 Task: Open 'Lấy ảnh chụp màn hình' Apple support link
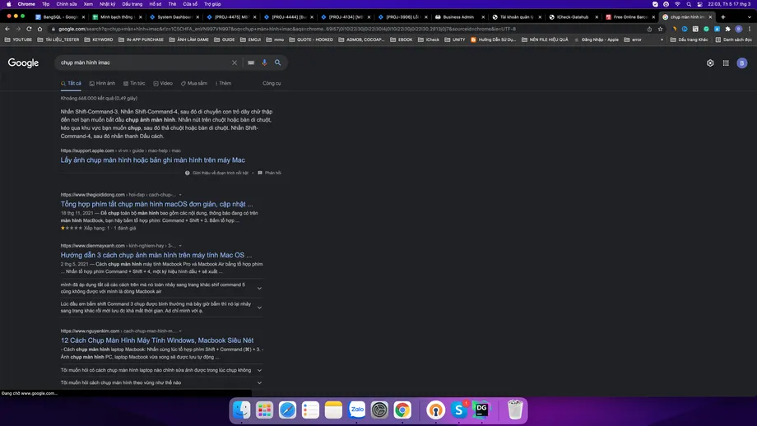coord(152,160)
